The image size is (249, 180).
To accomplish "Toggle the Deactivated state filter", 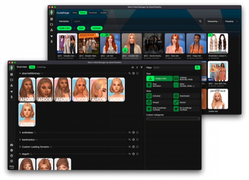I will 186,96.
